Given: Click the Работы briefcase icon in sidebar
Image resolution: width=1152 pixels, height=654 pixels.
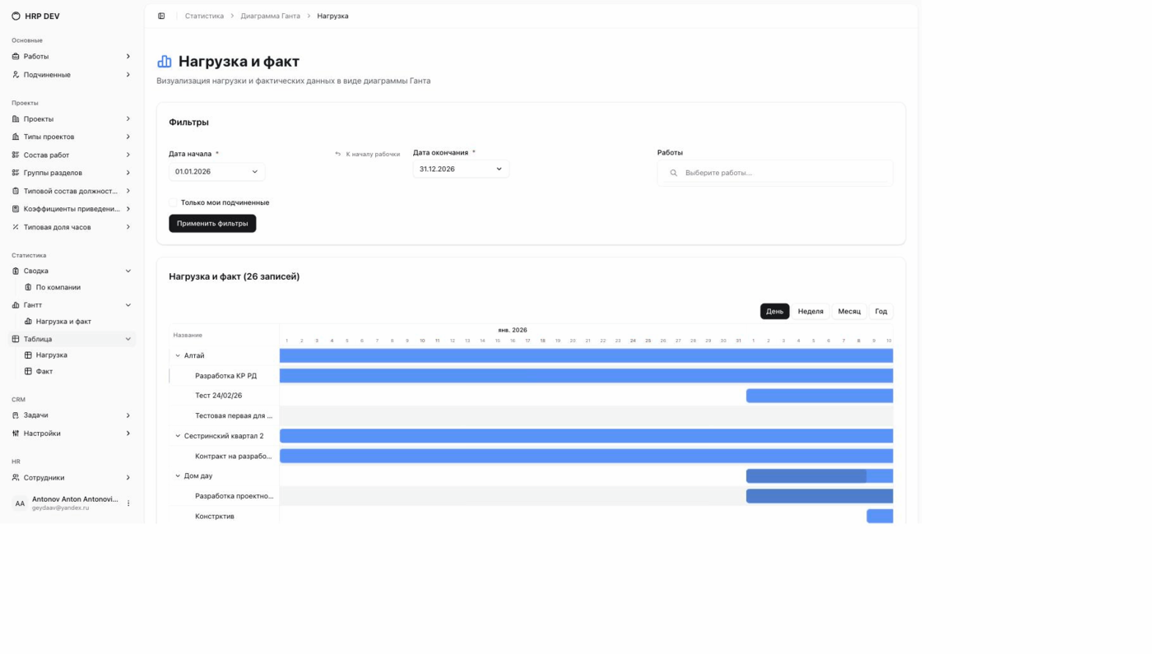Looking at the screenshot, I should point(16,57).
